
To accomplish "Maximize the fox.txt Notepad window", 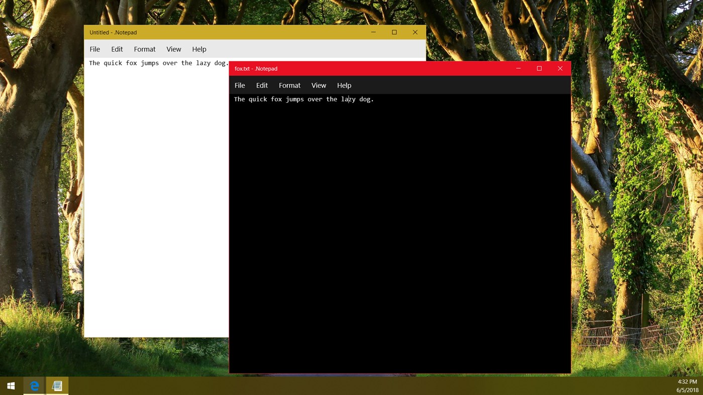I will (539, 68).
